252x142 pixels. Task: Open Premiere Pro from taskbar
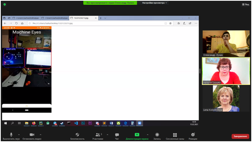(90, 123)
